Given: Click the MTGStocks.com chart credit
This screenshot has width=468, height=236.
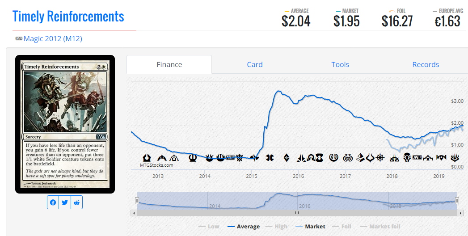Looking at the screenshot, I should coord(156,165).
